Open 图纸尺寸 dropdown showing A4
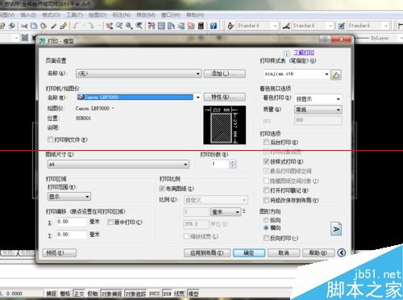This screenshot has width=403, height=300. coord(118,164)
